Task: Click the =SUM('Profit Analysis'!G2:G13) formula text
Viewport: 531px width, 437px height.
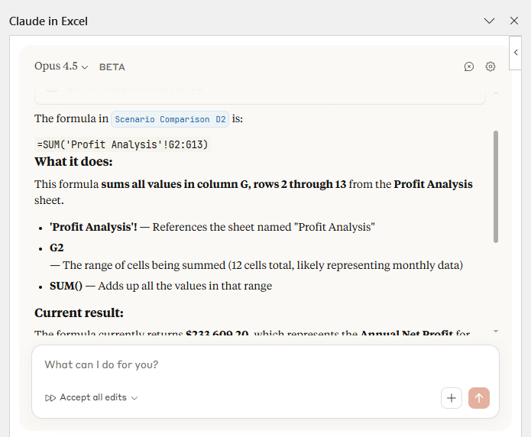Action: 122,144
